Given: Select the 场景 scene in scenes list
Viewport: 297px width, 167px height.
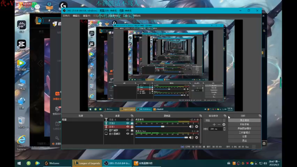Looking at the screenshot, I should pyautogui.click(x=82, y=119).
